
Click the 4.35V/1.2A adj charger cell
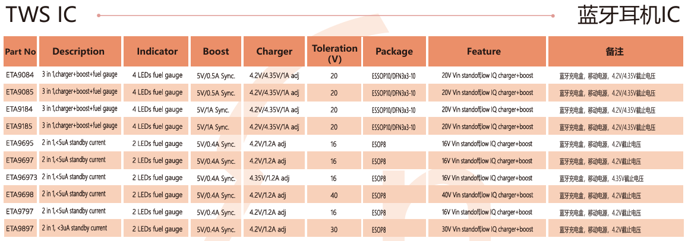270,178
